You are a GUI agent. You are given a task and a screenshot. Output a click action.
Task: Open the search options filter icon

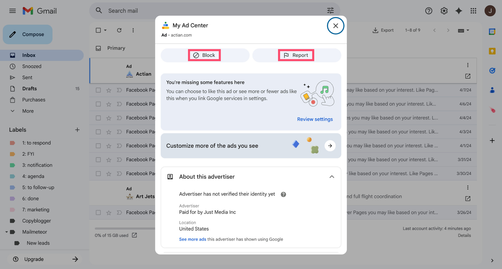pyautogui.click(x=330, y=10)
